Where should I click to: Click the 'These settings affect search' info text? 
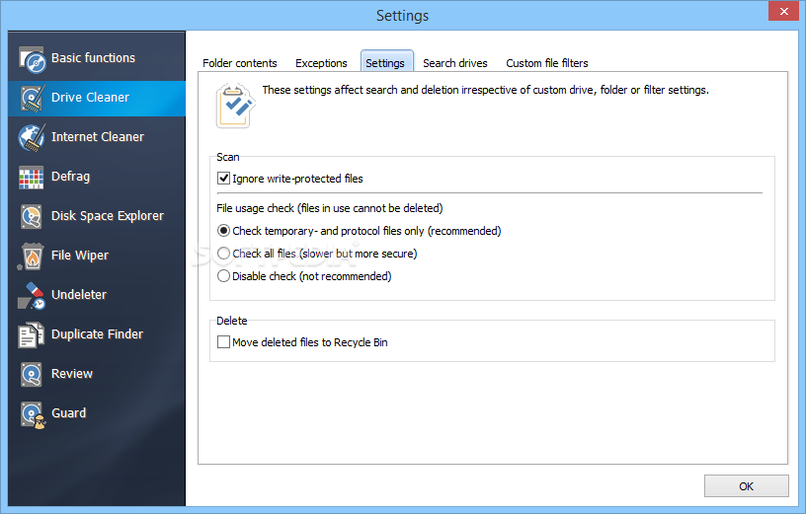(x=485, y=90)
